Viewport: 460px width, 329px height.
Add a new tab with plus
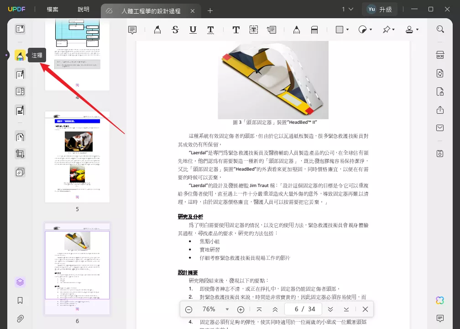210,11
